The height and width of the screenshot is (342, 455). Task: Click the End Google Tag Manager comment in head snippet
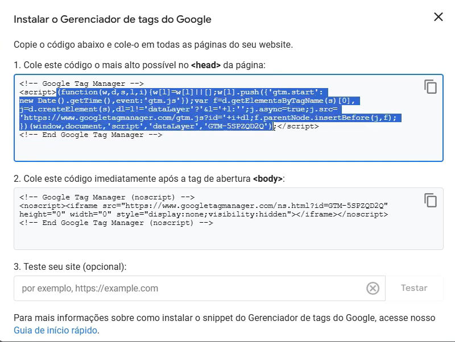pyautogui.click(x=91, y=135)
